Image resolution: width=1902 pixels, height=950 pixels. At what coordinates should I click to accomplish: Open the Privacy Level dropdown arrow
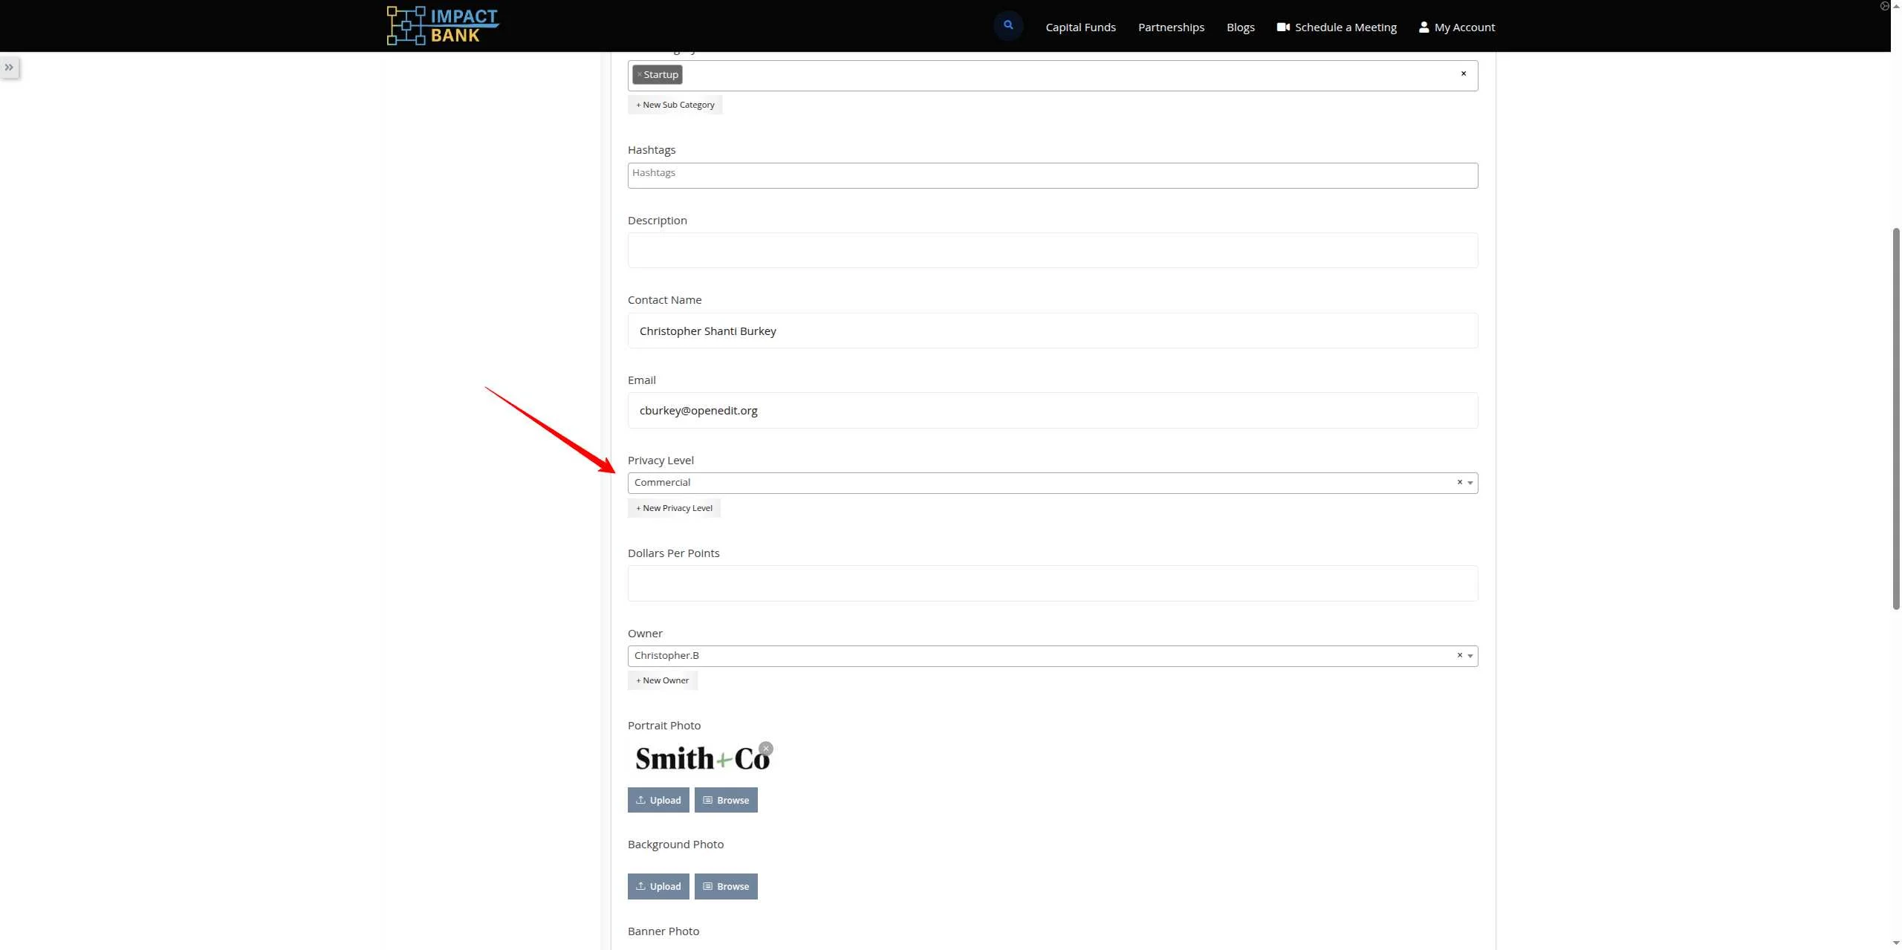tap(1470, 484)
